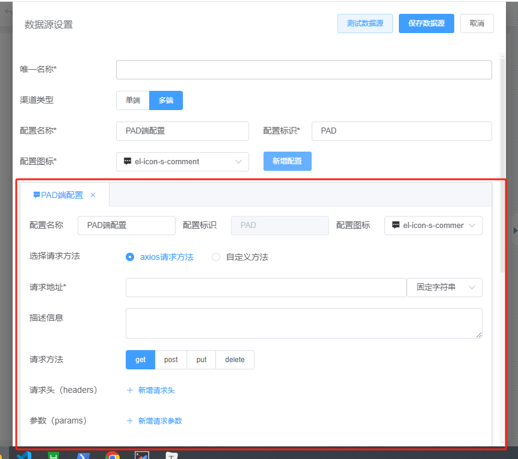Select the comment icon in 配置图标 dropdown

[128, 161]
